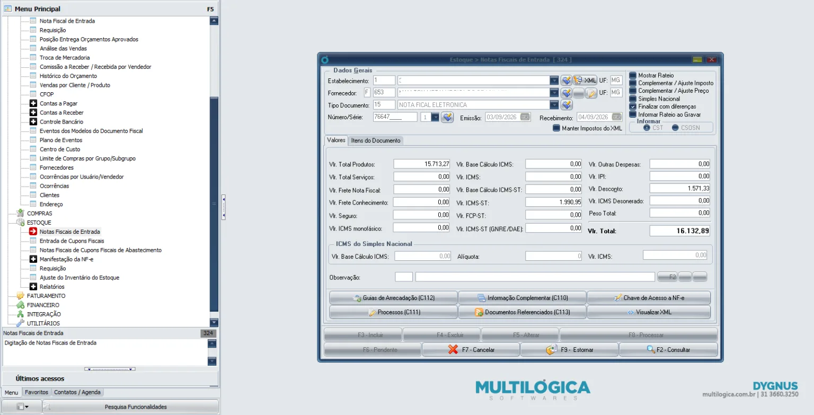Click the search icon beside Fornecedor dropdown

click(566, 93)
